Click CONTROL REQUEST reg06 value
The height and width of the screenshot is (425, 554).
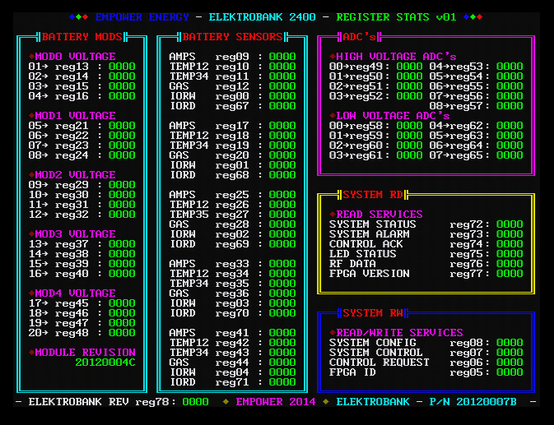click(509, 363)
